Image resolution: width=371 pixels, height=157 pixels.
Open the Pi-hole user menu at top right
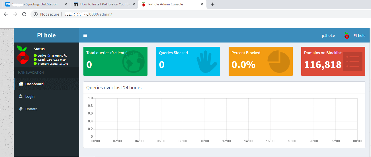coord(354,35)
